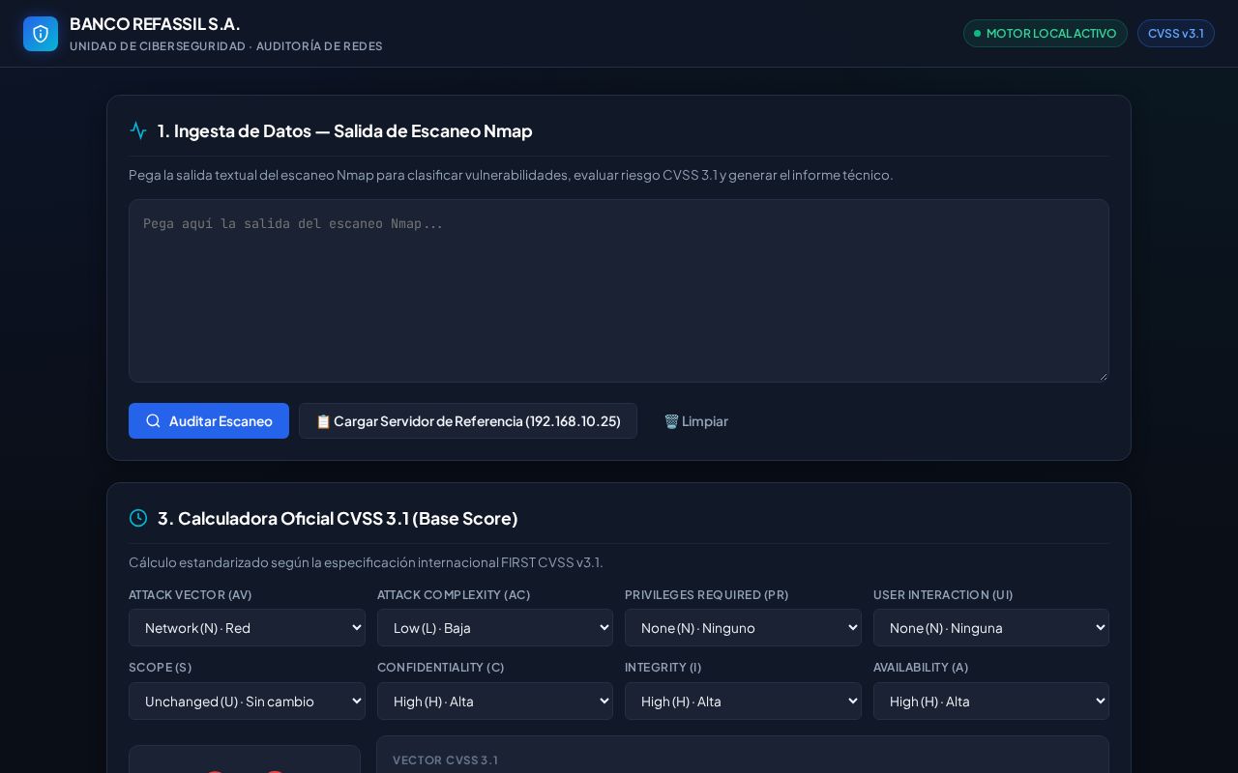Run the Auditar Escaneo button
1238x773 pixels.
[209, 420]
